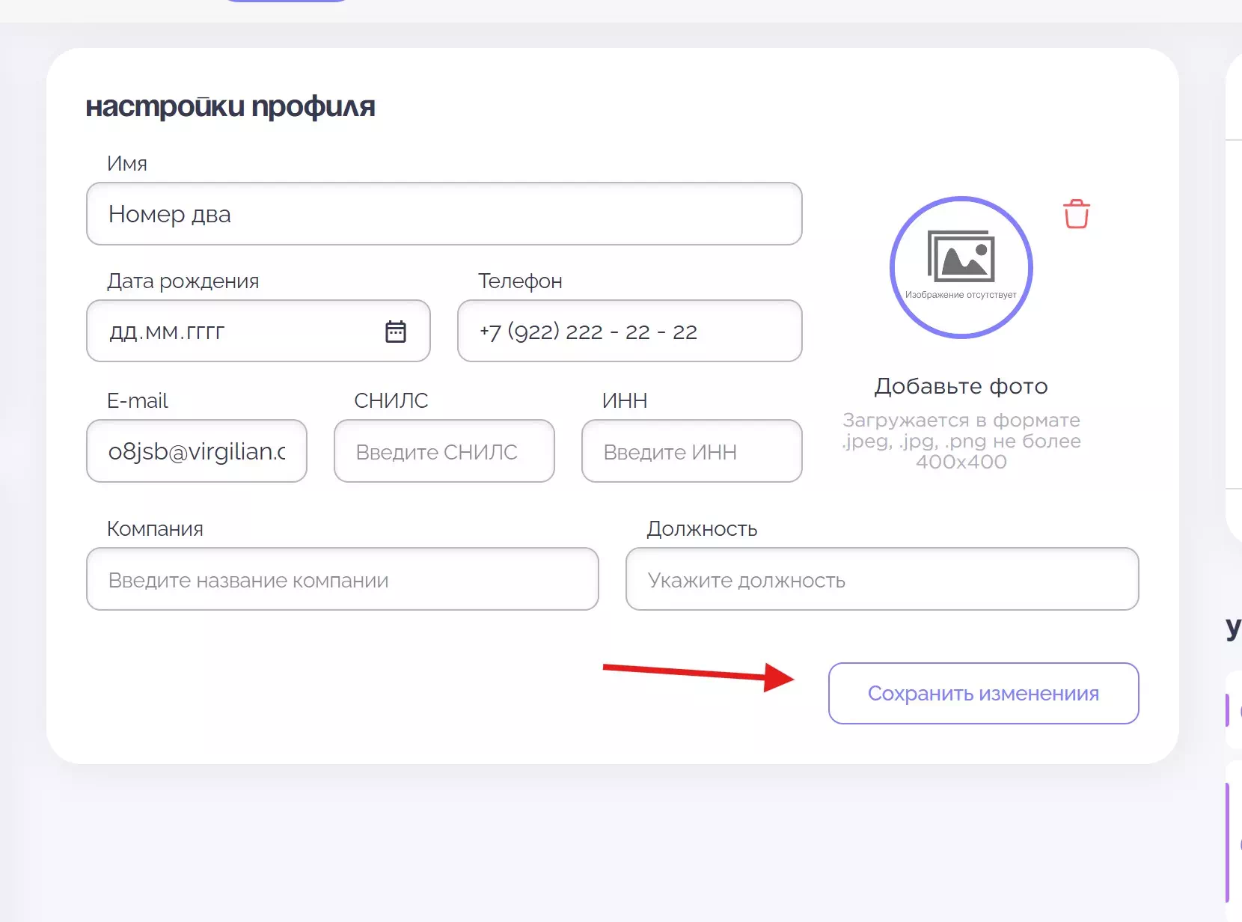Click the дд.мм.гггг date text

tap(168, 332)
